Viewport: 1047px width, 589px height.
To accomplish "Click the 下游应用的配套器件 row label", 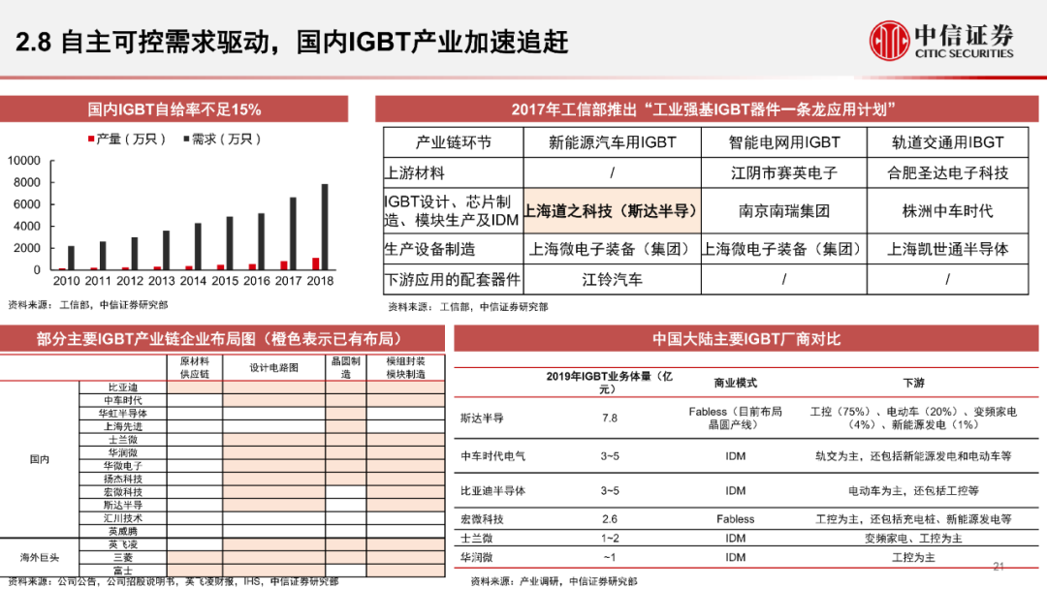I will (x=452, y=280).
